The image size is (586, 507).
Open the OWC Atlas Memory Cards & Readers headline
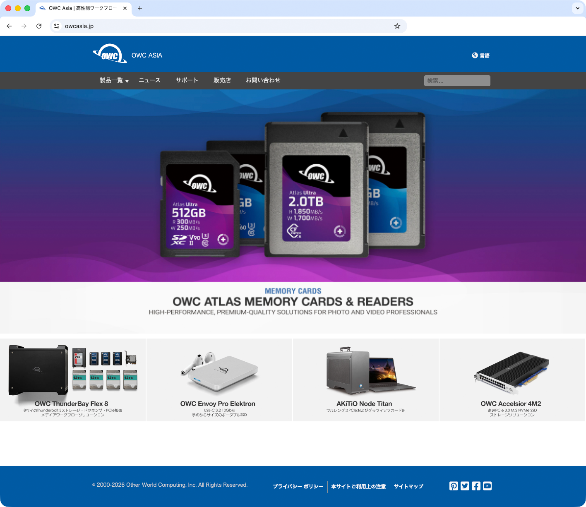tap(293, 301)
